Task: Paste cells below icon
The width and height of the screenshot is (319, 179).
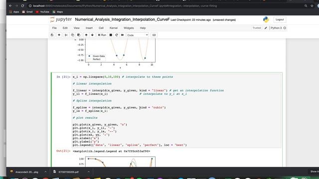Action: [x=79, y=35]
